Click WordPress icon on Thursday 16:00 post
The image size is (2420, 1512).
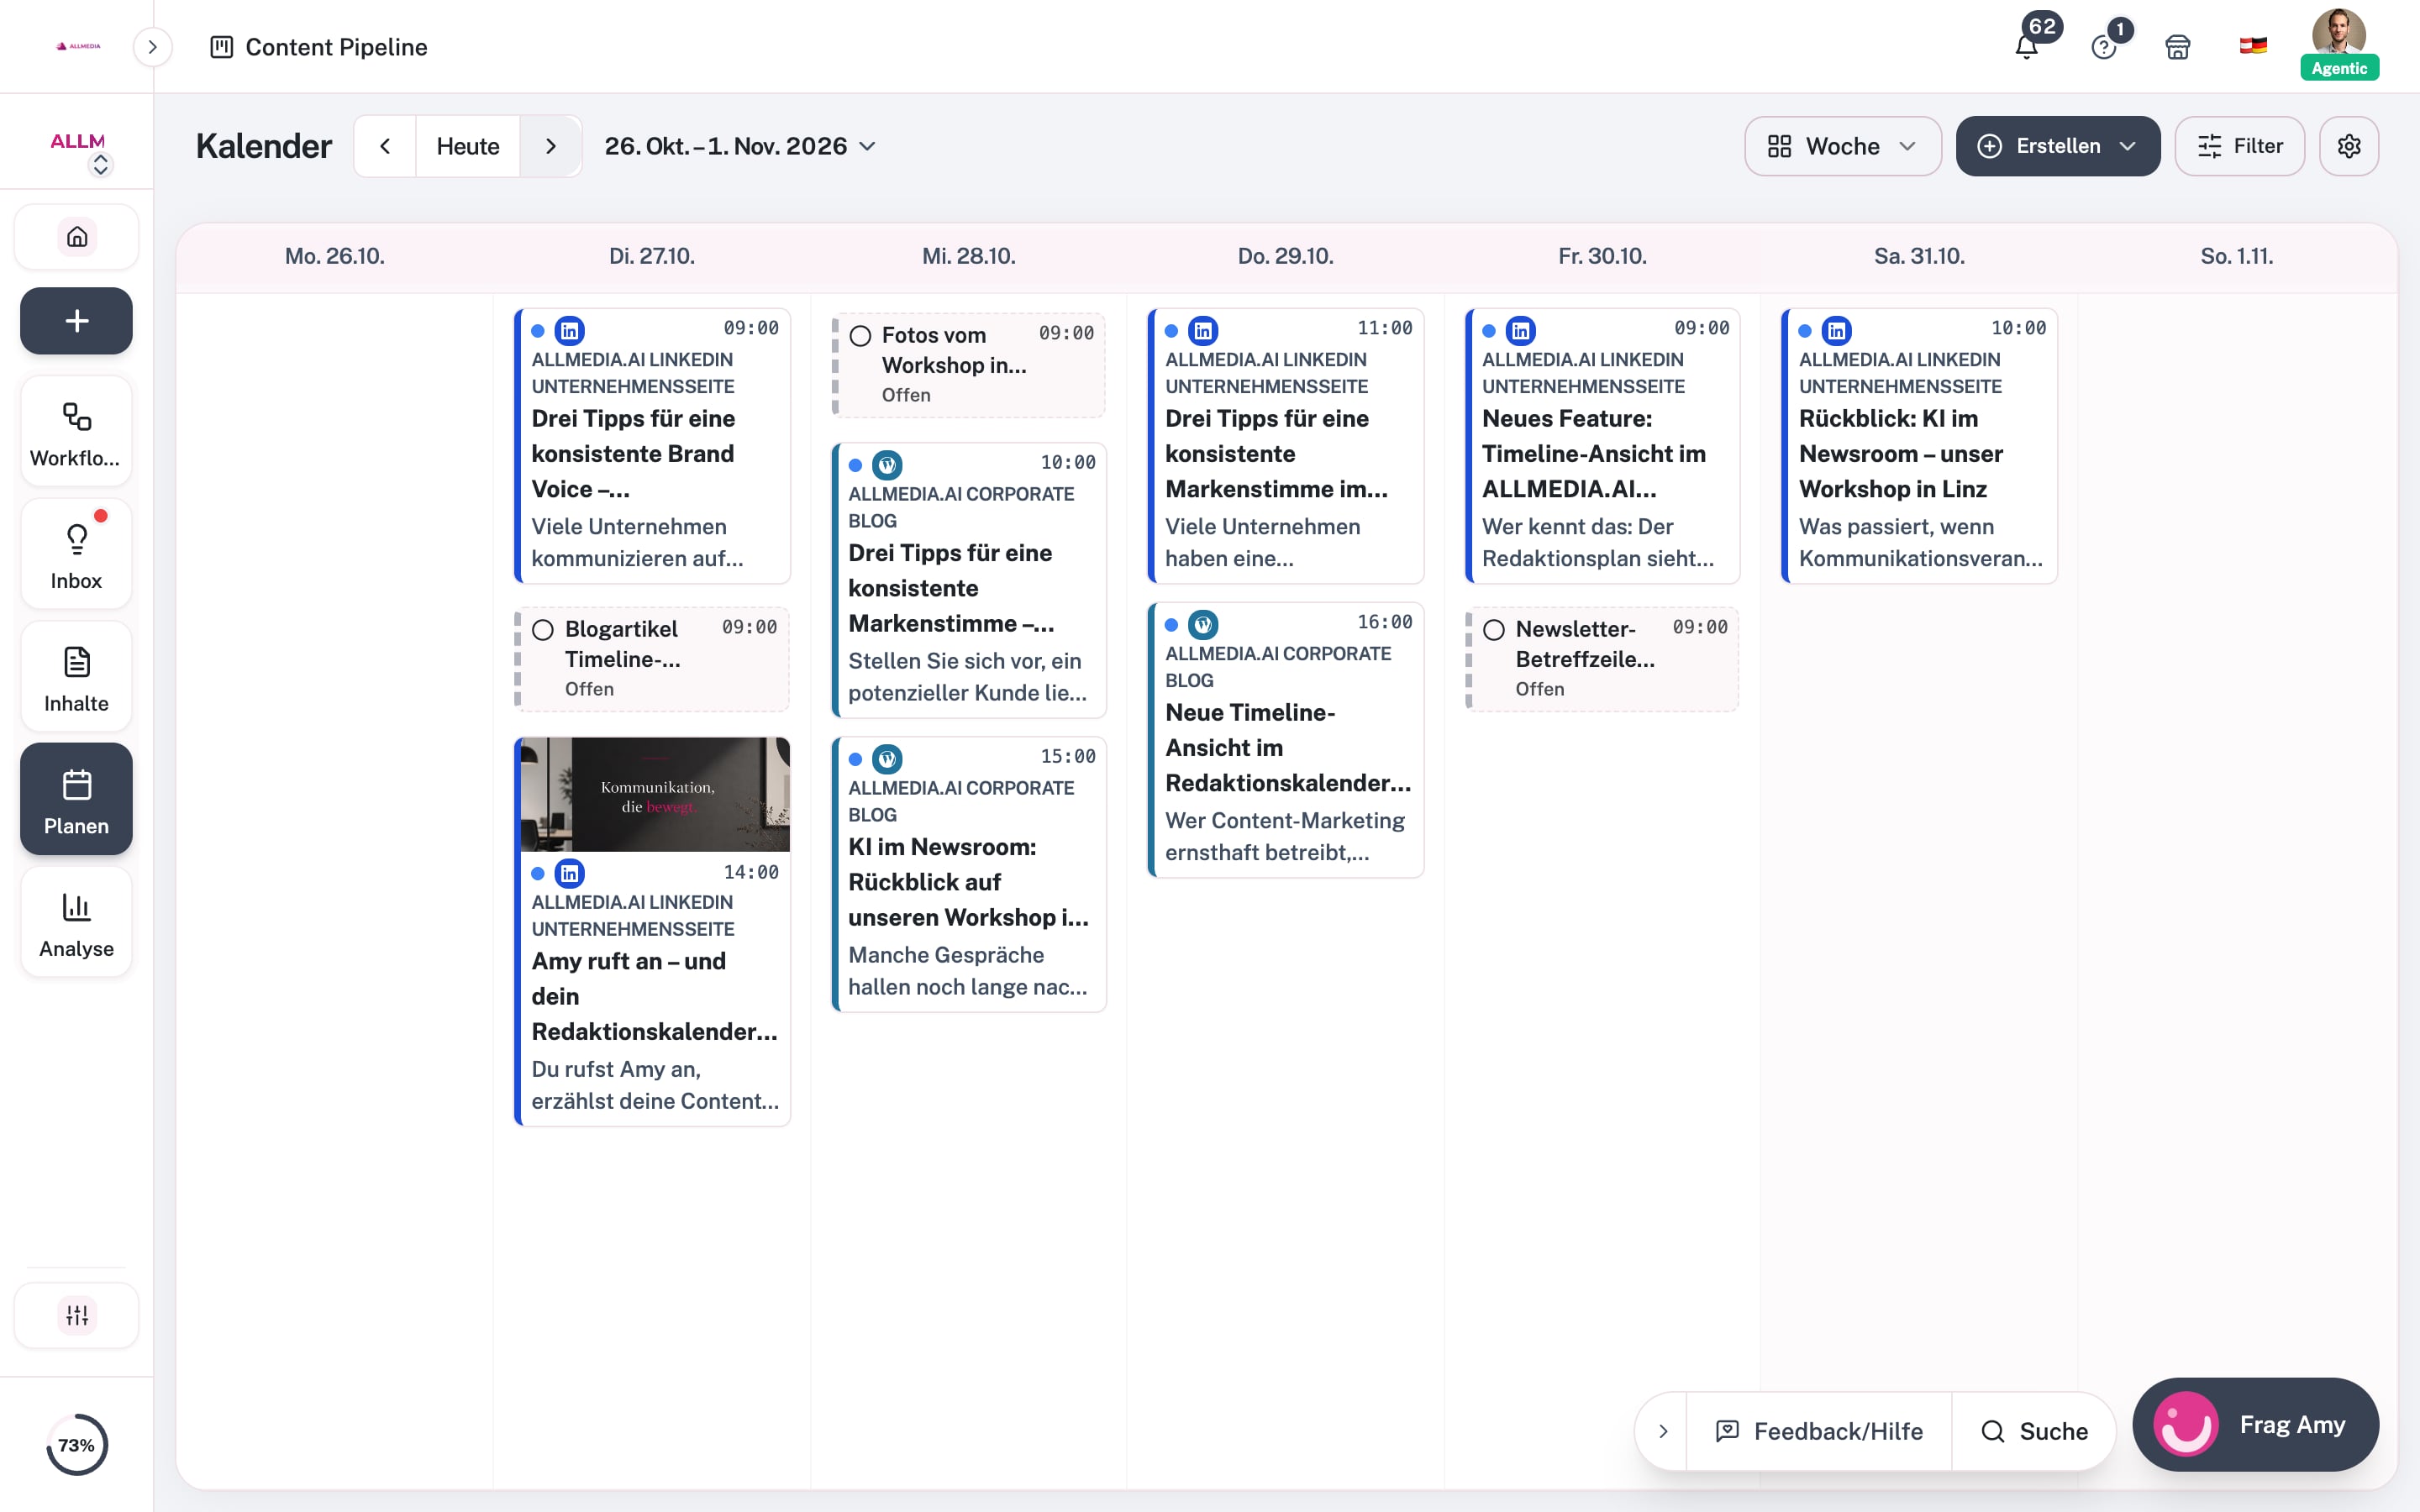click(x=1203, y=625)
